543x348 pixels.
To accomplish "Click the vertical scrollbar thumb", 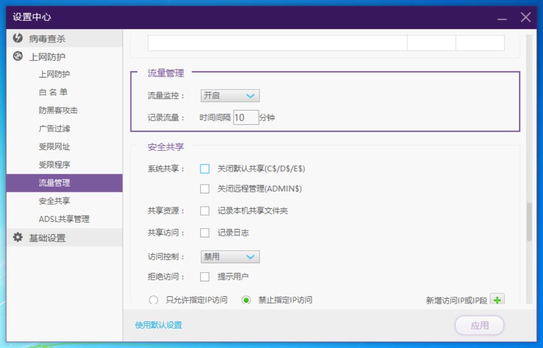I will point(529,221).
